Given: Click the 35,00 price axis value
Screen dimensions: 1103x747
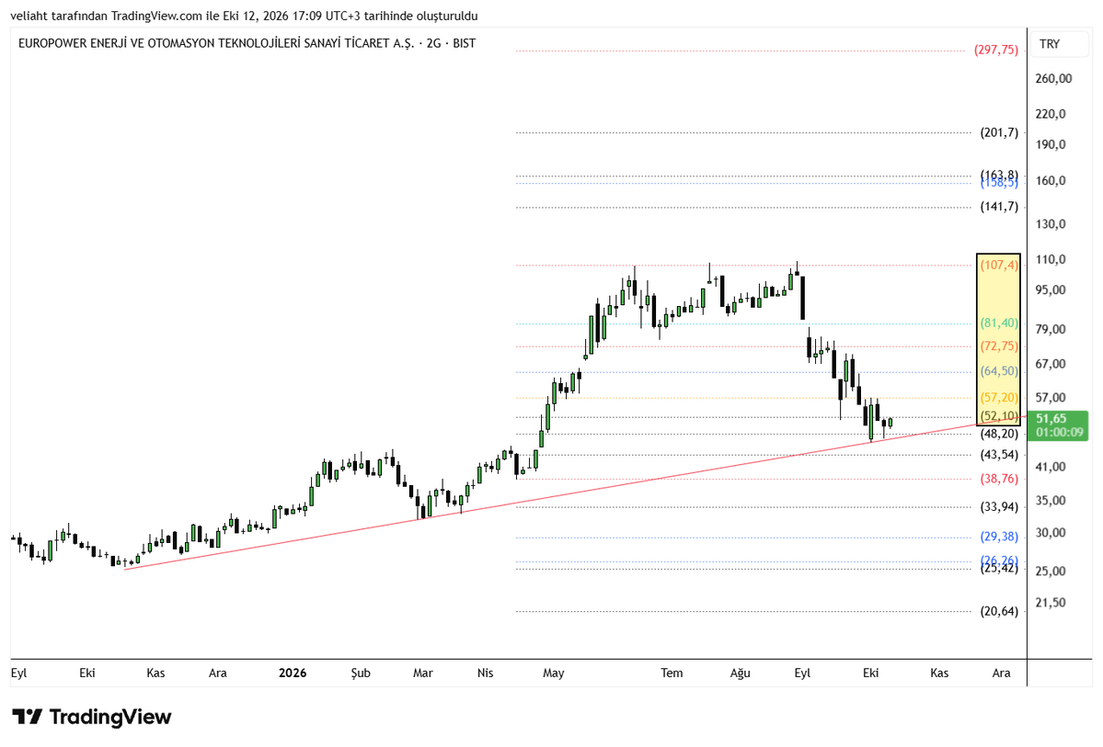Looking at the screenshot, I should [1051, 501].
